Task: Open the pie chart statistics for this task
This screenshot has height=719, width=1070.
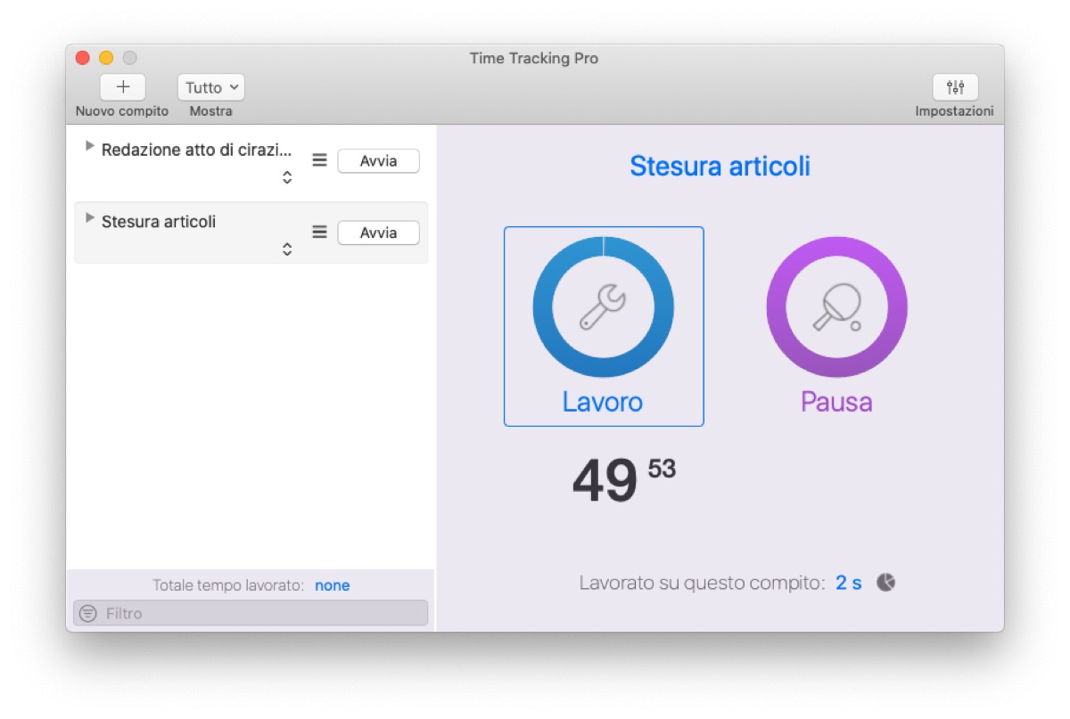Action: pos(884,582)
